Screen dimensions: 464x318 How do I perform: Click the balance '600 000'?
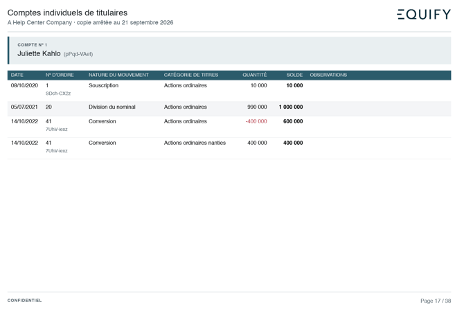point(293,121)
